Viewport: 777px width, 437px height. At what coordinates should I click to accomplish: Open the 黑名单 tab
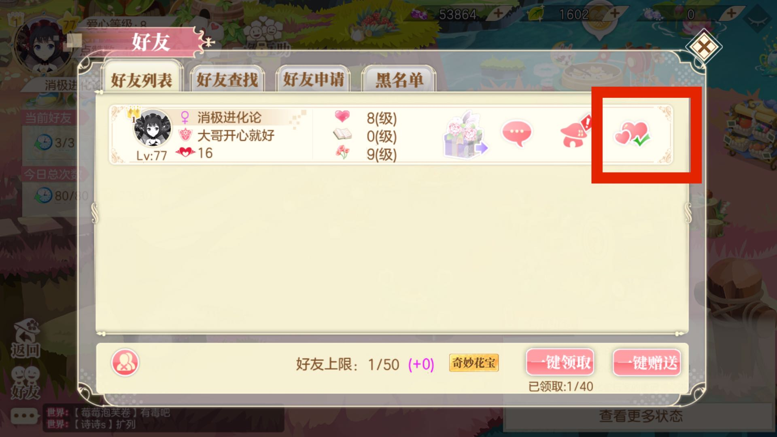[399, 80]
